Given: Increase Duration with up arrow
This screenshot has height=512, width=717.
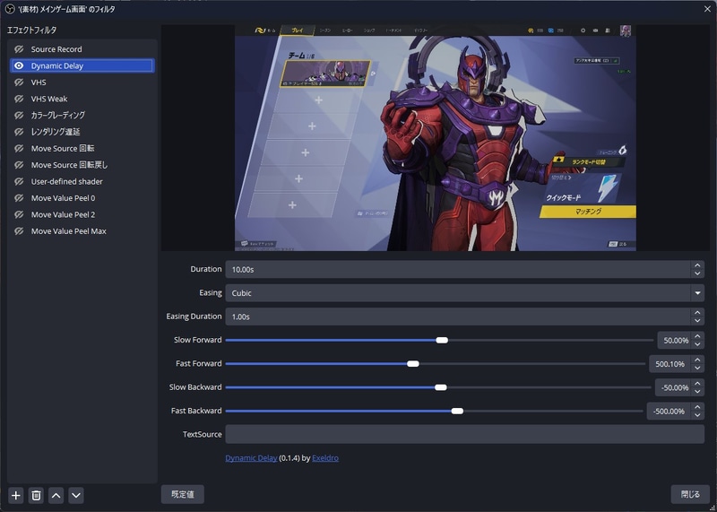Looking at the screenshot, I should [697, 265].
